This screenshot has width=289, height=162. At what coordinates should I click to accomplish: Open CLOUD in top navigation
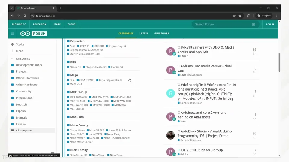point(72,24)
